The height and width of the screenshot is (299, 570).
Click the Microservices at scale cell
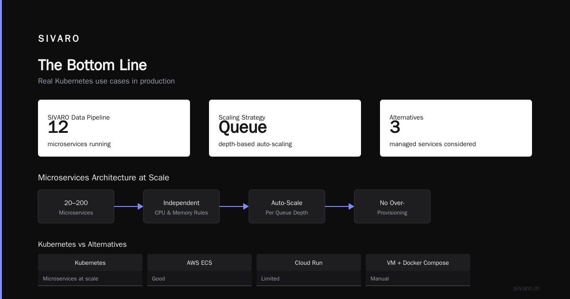[x=90, y=279]
